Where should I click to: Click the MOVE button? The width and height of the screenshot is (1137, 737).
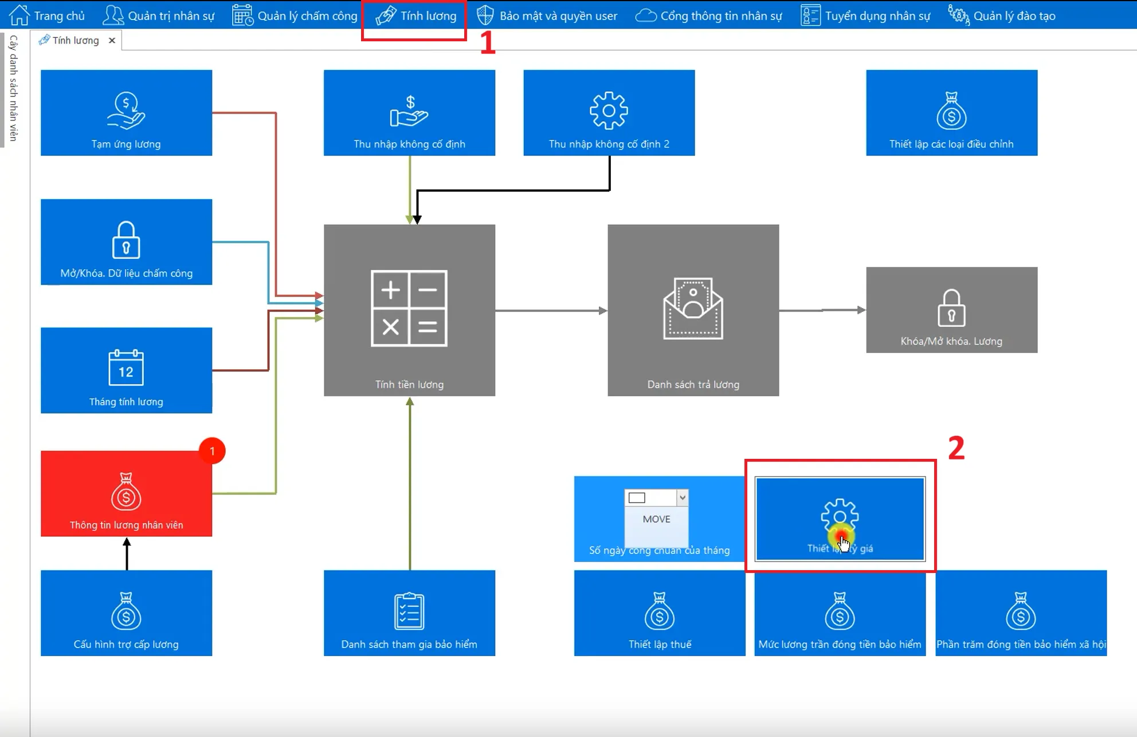[656, 519]
